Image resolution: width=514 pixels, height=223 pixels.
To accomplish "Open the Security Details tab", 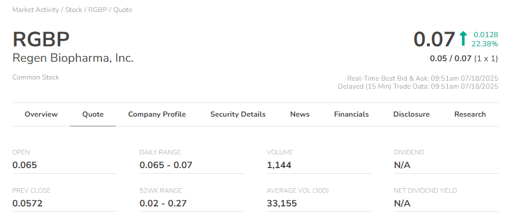I will [238, 114].
